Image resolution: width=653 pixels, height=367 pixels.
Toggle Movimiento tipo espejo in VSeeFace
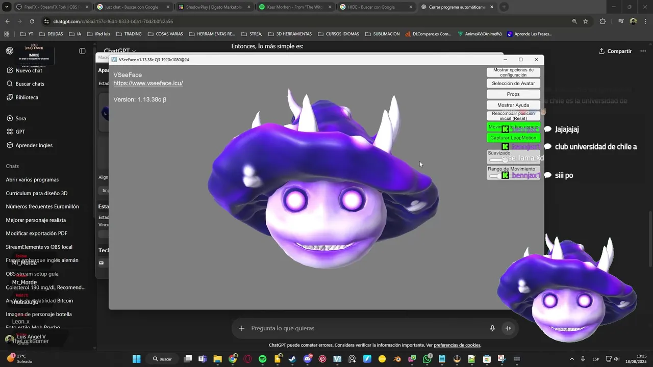(513, 127)
